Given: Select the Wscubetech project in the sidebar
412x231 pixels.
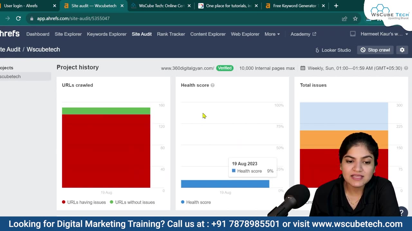Looking at the screenshot, I should 25,76.
